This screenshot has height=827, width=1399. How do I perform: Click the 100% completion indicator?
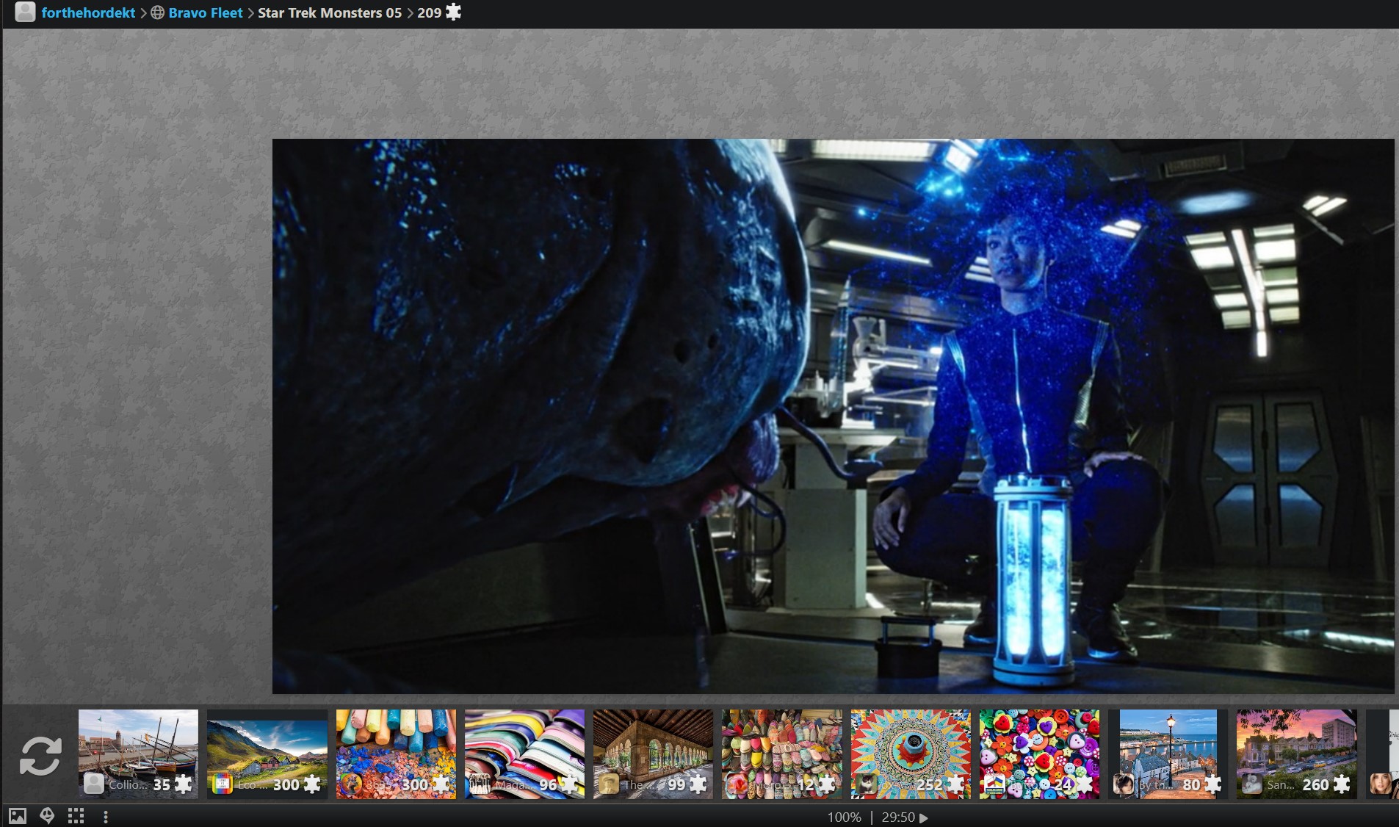pos(844,817)
